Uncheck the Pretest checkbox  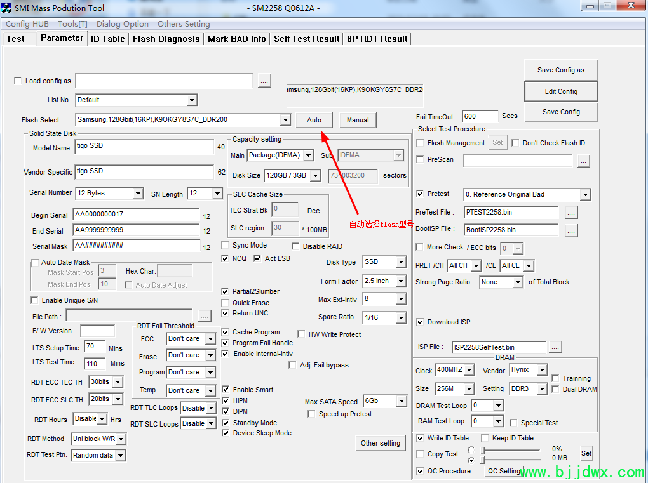tap(420, 194)
